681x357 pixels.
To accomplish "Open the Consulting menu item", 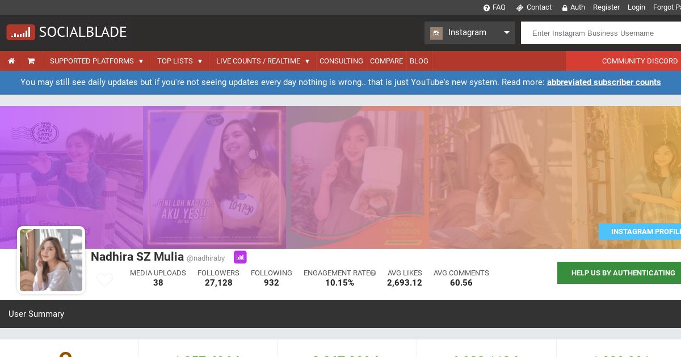I will (341, 61).
